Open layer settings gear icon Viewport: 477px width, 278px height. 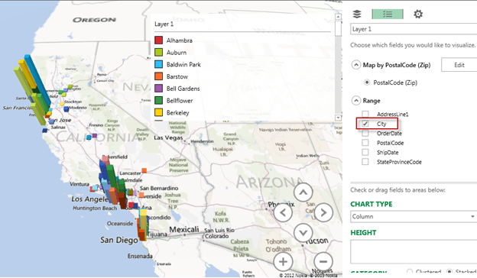coord(418,14)
